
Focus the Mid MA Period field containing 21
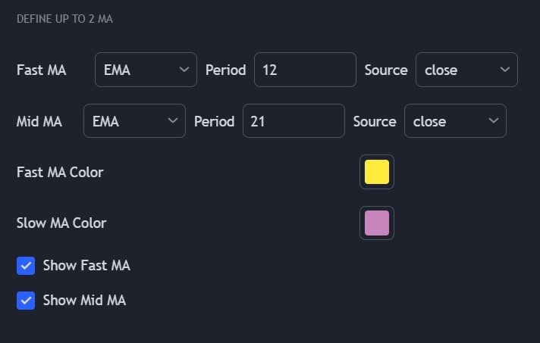(x=293, y=121)
